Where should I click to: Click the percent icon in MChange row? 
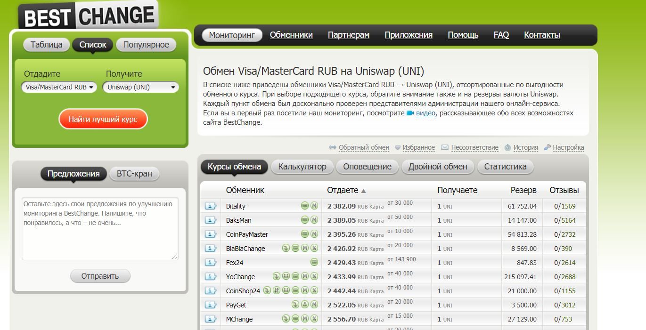314,319
